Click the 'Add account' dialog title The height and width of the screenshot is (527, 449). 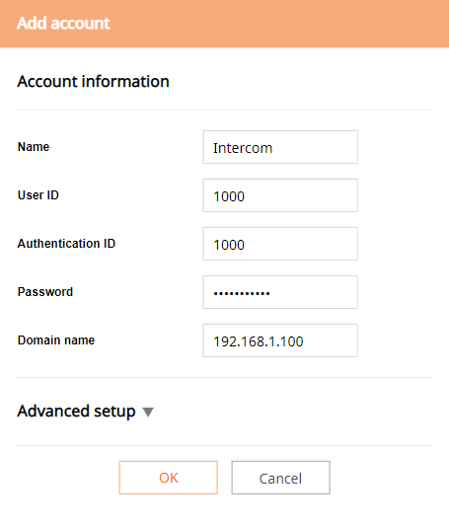(x=63, y=24)
